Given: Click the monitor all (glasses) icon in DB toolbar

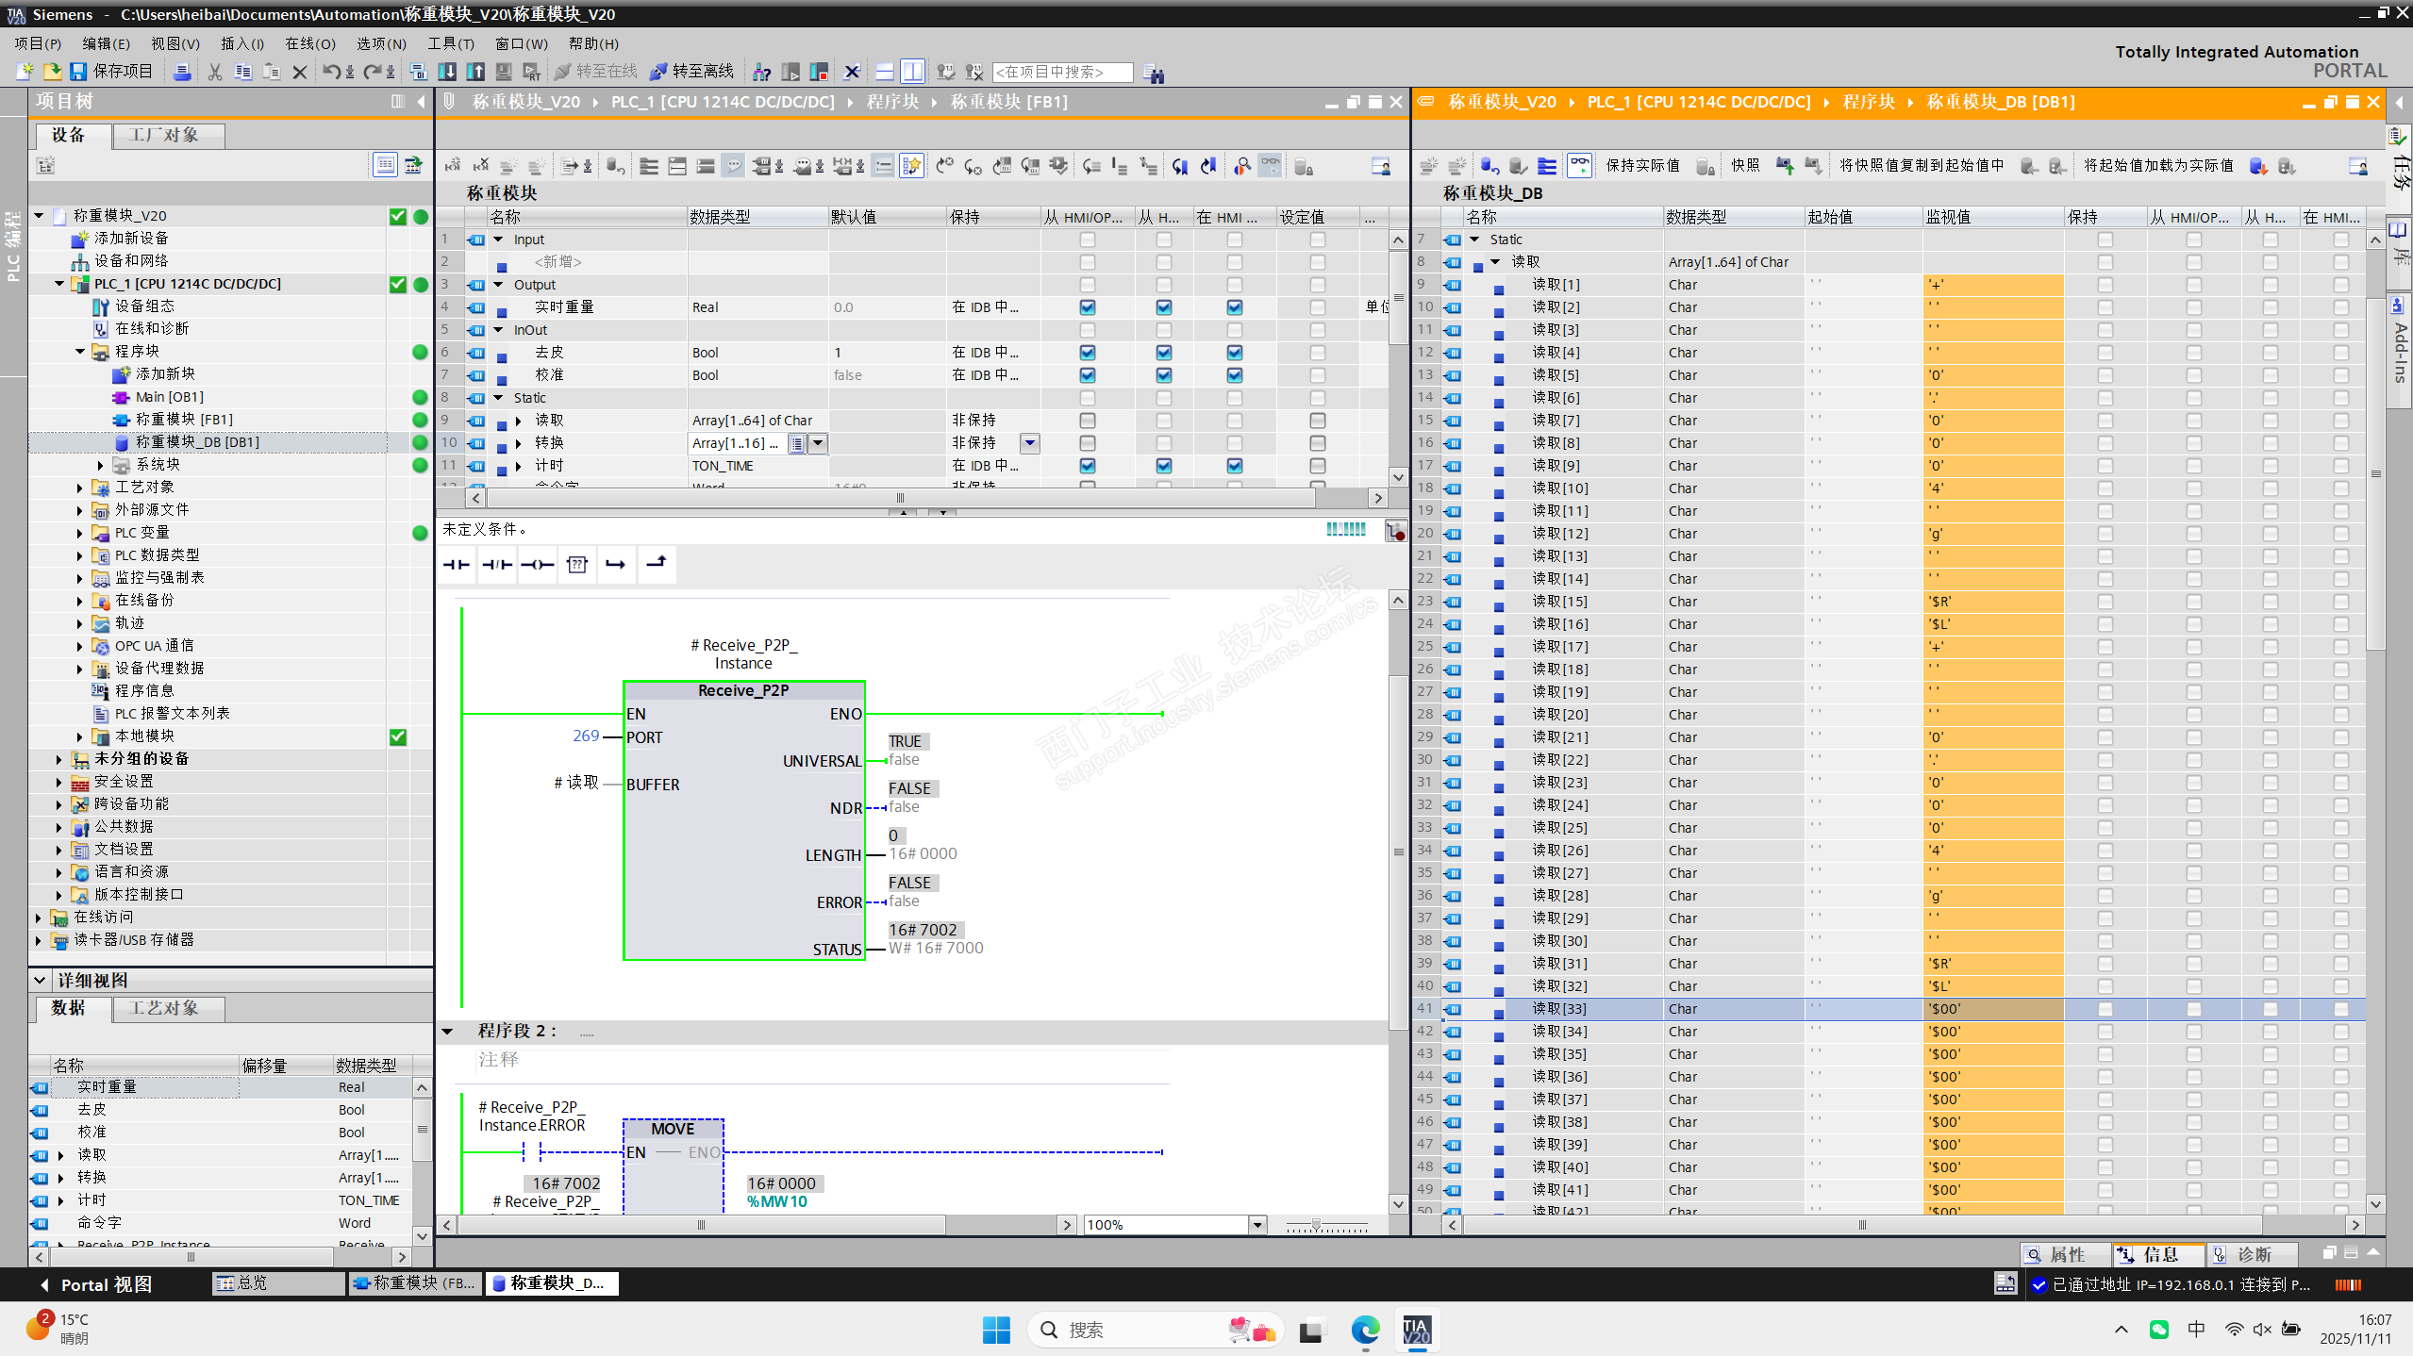Looking at the screenshot, I should pyautogui.click(x=1578, y=166).
